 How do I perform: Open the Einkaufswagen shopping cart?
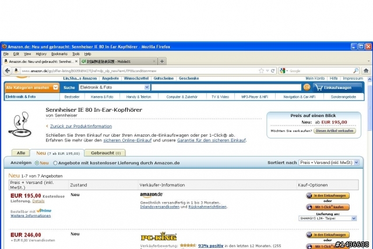(337, 88)
